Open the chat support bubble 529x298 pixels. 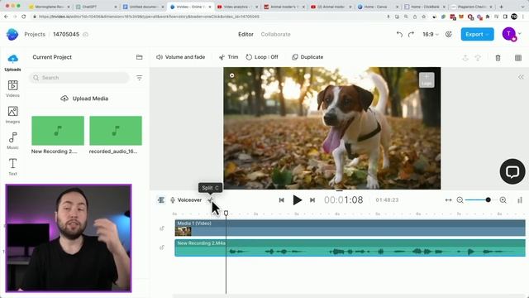(512, 171)
